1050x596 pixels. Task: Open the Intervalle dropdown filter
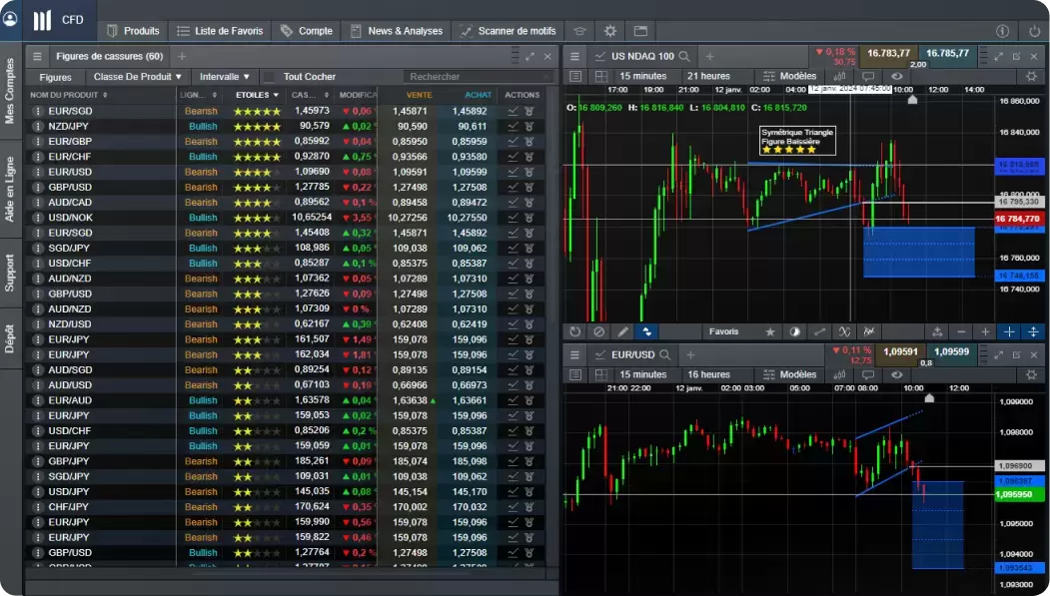click(x=224, y=77)
